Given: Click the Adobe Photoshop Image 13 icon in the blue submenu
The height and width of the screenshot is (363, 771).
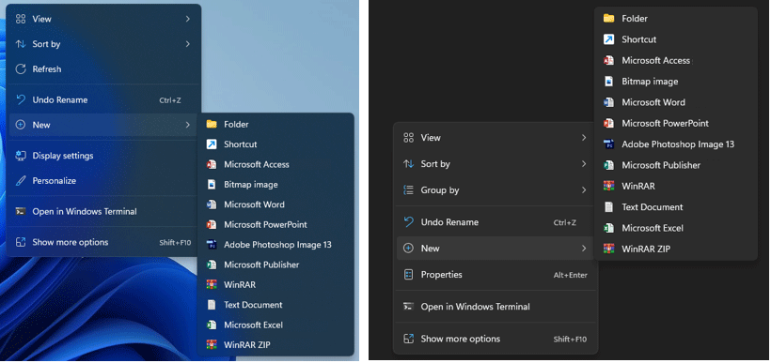Looking at the screenshot, I should (x=212, y=245).
